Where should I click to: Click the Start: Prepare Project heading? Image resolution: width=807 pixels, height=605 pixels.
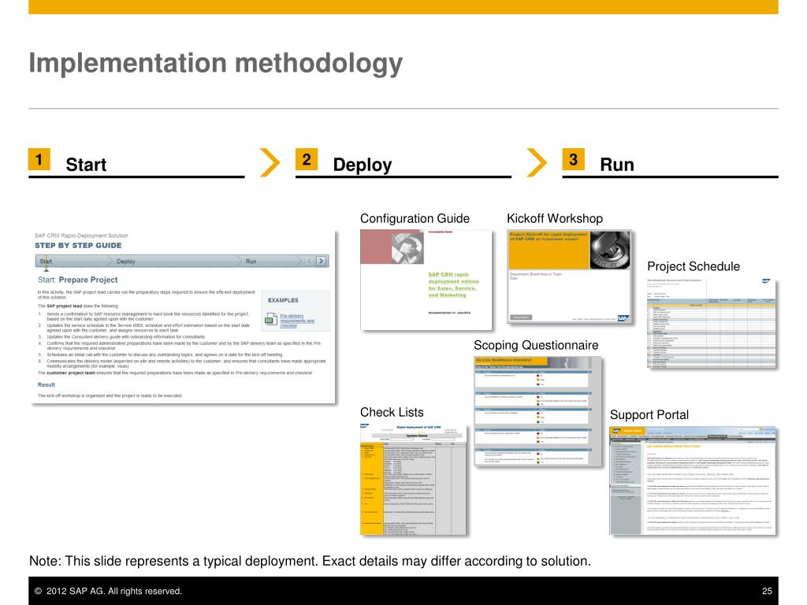click(x=78, y=280)
